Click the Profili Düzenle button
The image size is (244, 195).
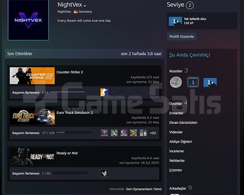182,37
